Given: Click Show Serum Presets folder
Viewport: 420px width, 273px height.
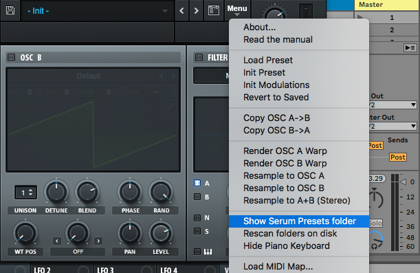Looking at the screenshot, I should [x=299, y=221].
